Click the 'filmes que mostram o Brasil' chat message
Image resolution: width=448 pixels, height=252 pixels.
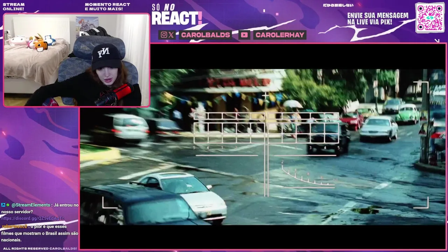pos(40,233)
